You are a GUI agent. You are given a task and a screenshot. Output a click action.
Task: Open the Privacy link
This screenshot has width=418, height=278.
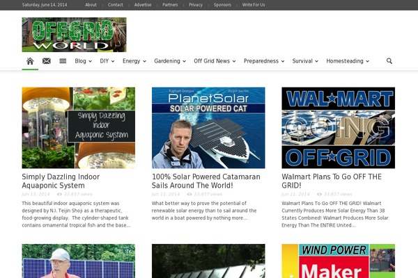point(196,5)
